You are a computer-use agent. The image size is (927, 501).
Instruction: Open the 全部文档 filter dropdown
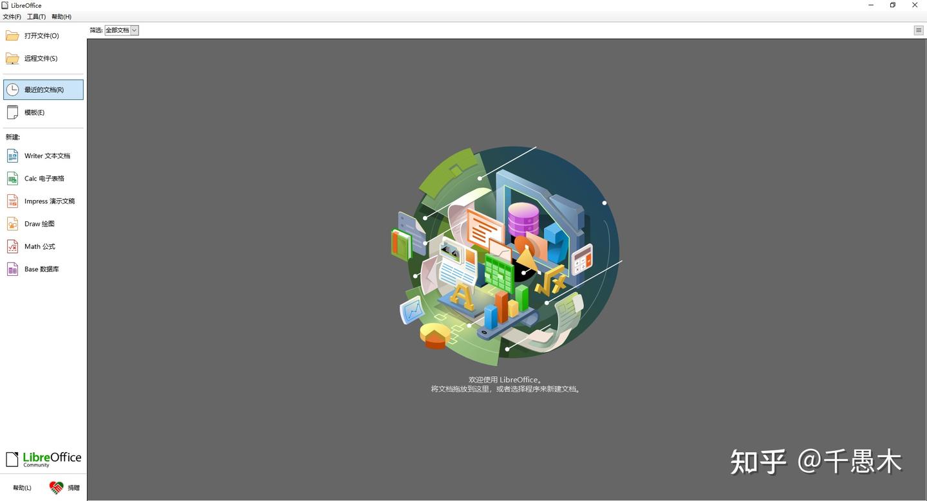(x=117, y=30)
